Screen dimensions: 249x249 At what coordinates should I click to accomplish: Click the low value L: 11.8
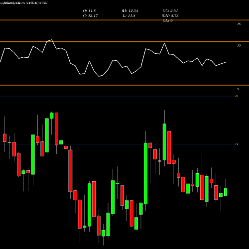[x=129, y=16]
